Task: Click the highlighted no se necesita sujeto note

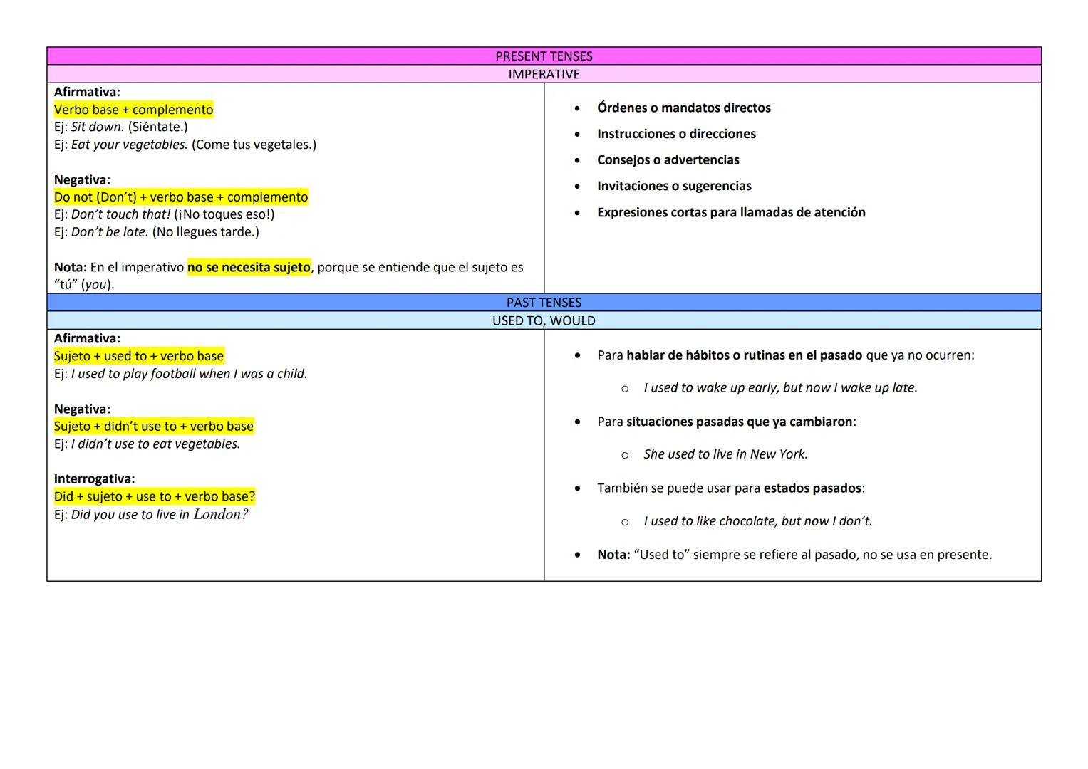Action: click(249, 267)
